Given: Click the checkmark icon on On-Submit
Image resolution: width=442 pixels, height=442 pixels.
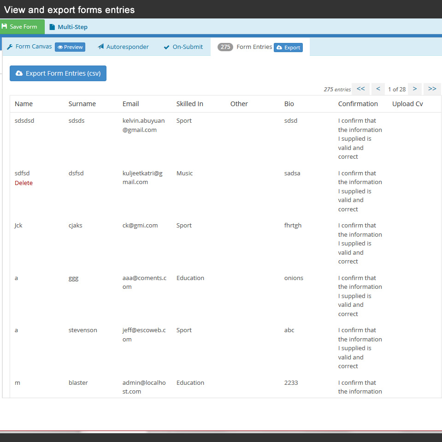Looking at the screenshot, I should [x=166, y=47].
